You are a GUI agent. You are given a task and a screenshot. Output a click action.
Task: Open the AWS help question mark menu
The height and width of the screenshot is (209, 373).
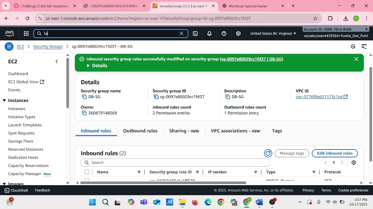[224, 33]
